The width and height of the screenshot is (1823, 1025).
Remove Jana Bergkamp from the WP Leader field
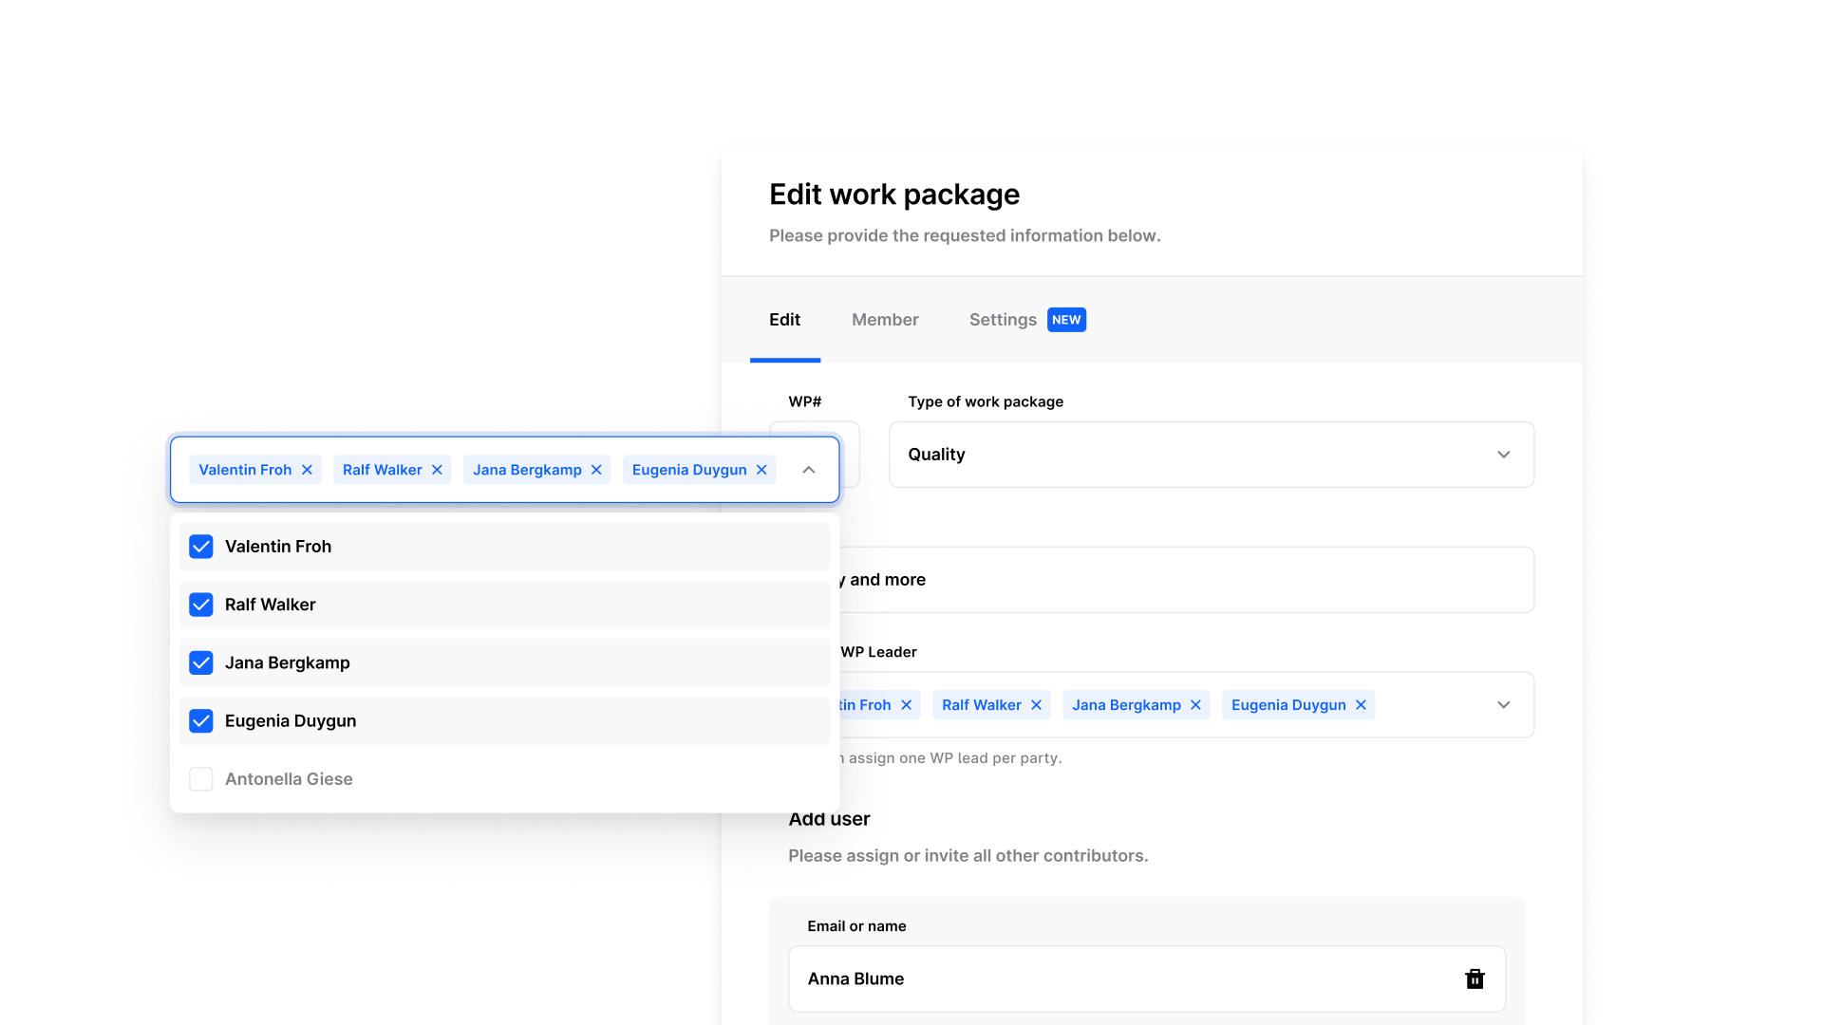click(x=1195, y=705)
